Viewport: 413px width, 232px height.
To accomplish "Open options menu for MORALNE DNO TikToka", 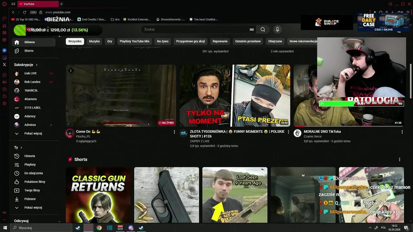I will (x=402, y=132).
